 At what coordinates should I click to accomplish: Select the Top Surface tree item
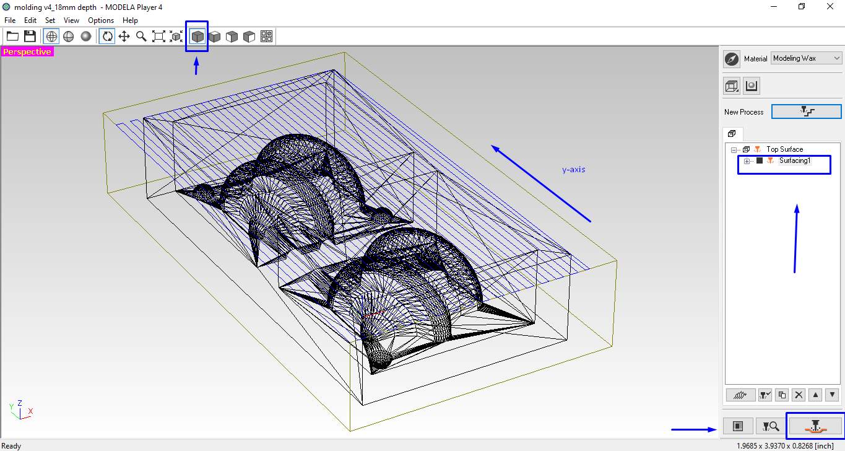[x=784, y=149]
